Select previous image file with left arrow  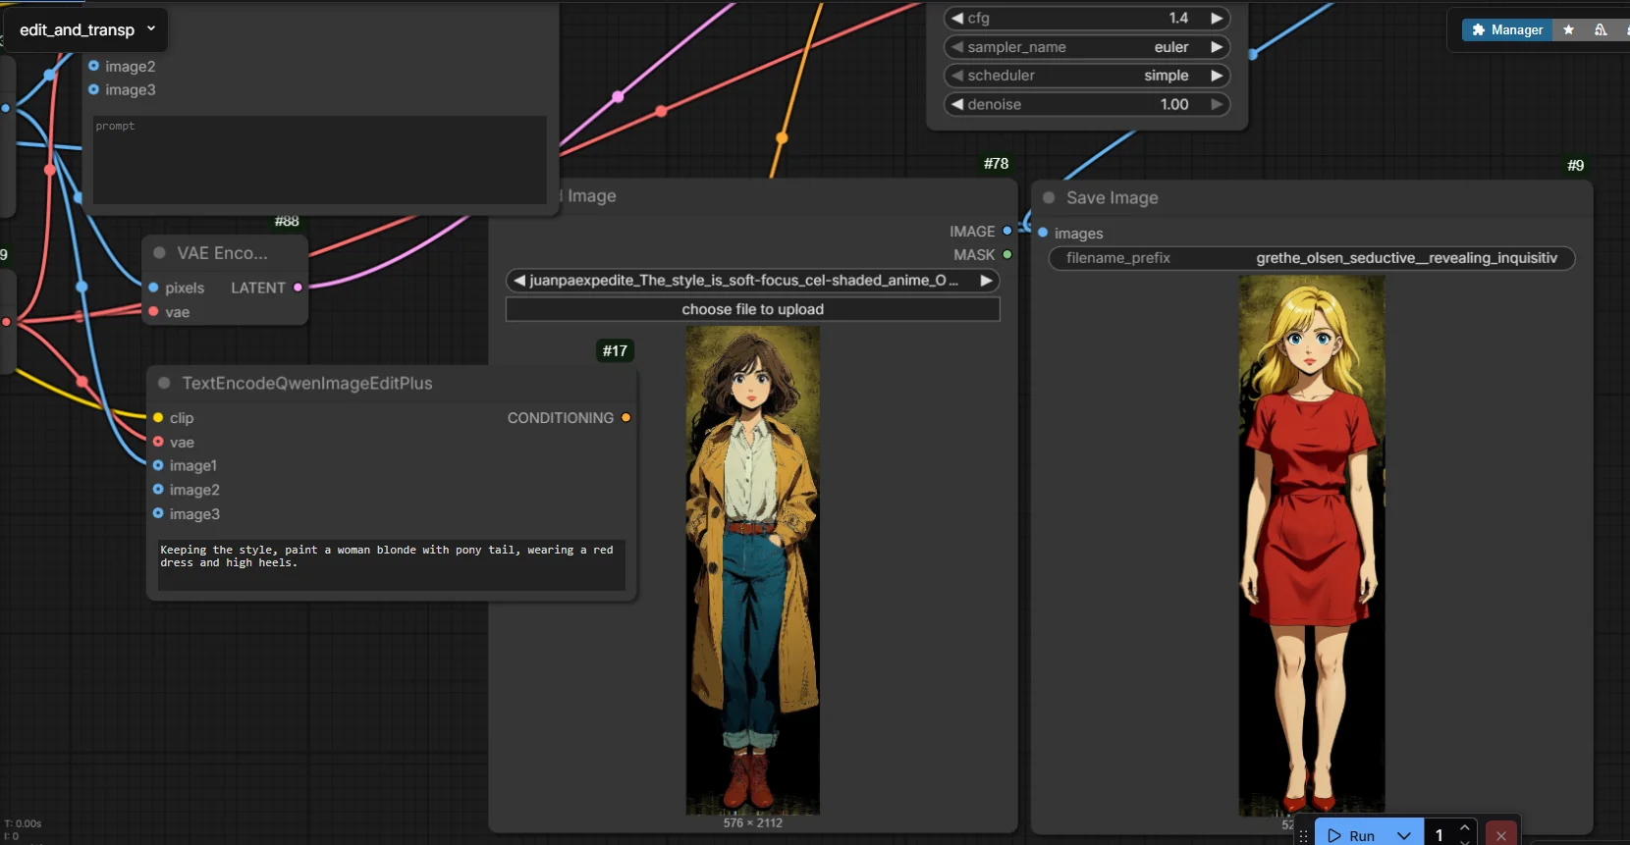pyautogui.click(x=519, y=281)
